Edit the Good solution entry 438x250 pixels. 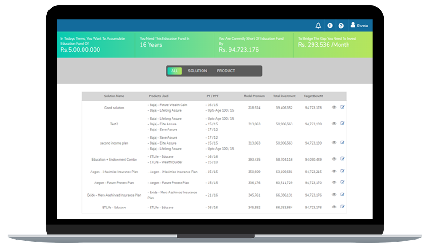click(x=343, y=107)
